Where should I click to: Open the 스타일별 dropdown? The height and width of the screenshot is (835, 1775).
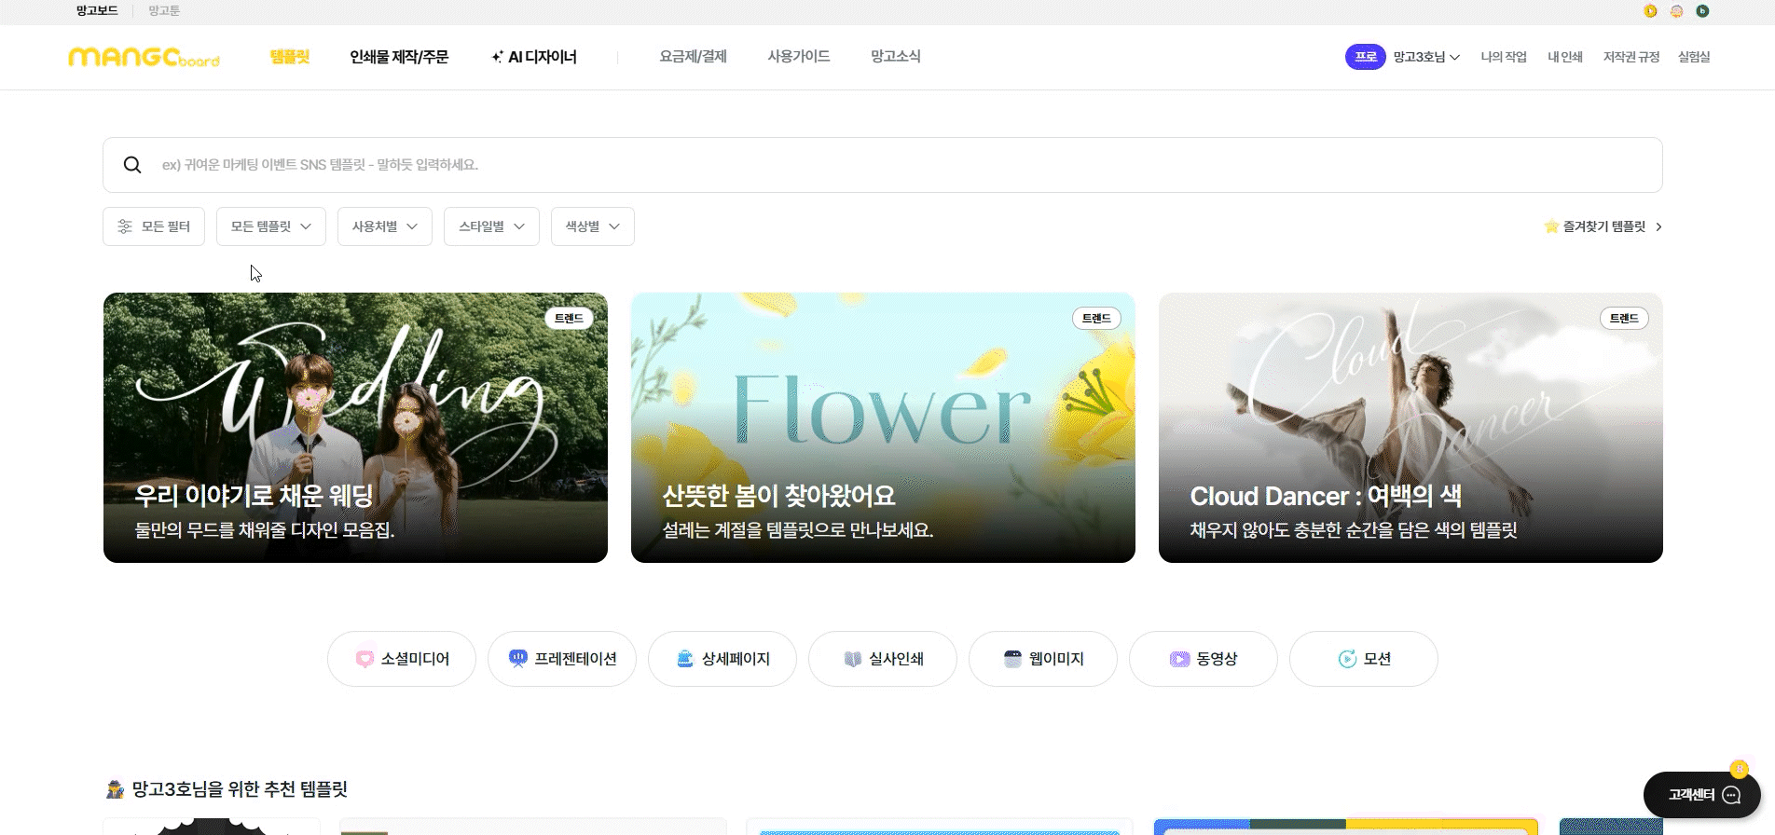[491, 226]
